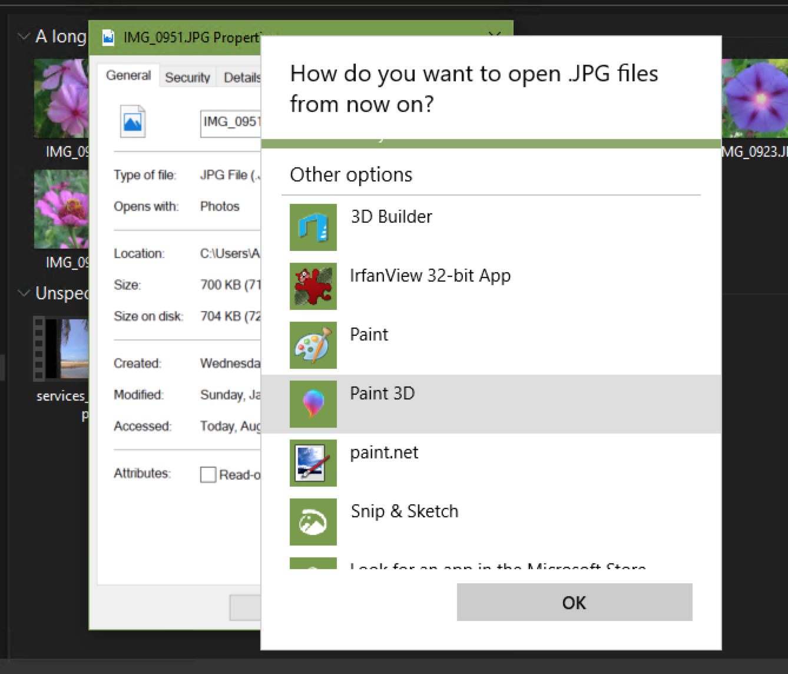
Task: Open the Details tab in Properties
Action: point(241,77)
